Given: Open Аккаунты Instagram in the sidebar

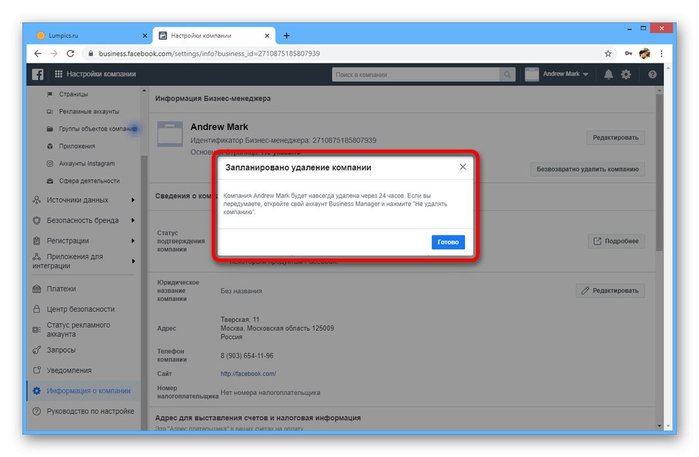Looking at the screenshot, I should 87,164.
